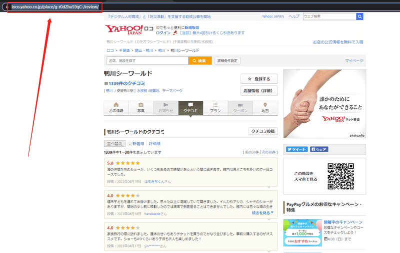Switch to the お知らせ tab
Screen dimensions: 400x253
point(166,108)
